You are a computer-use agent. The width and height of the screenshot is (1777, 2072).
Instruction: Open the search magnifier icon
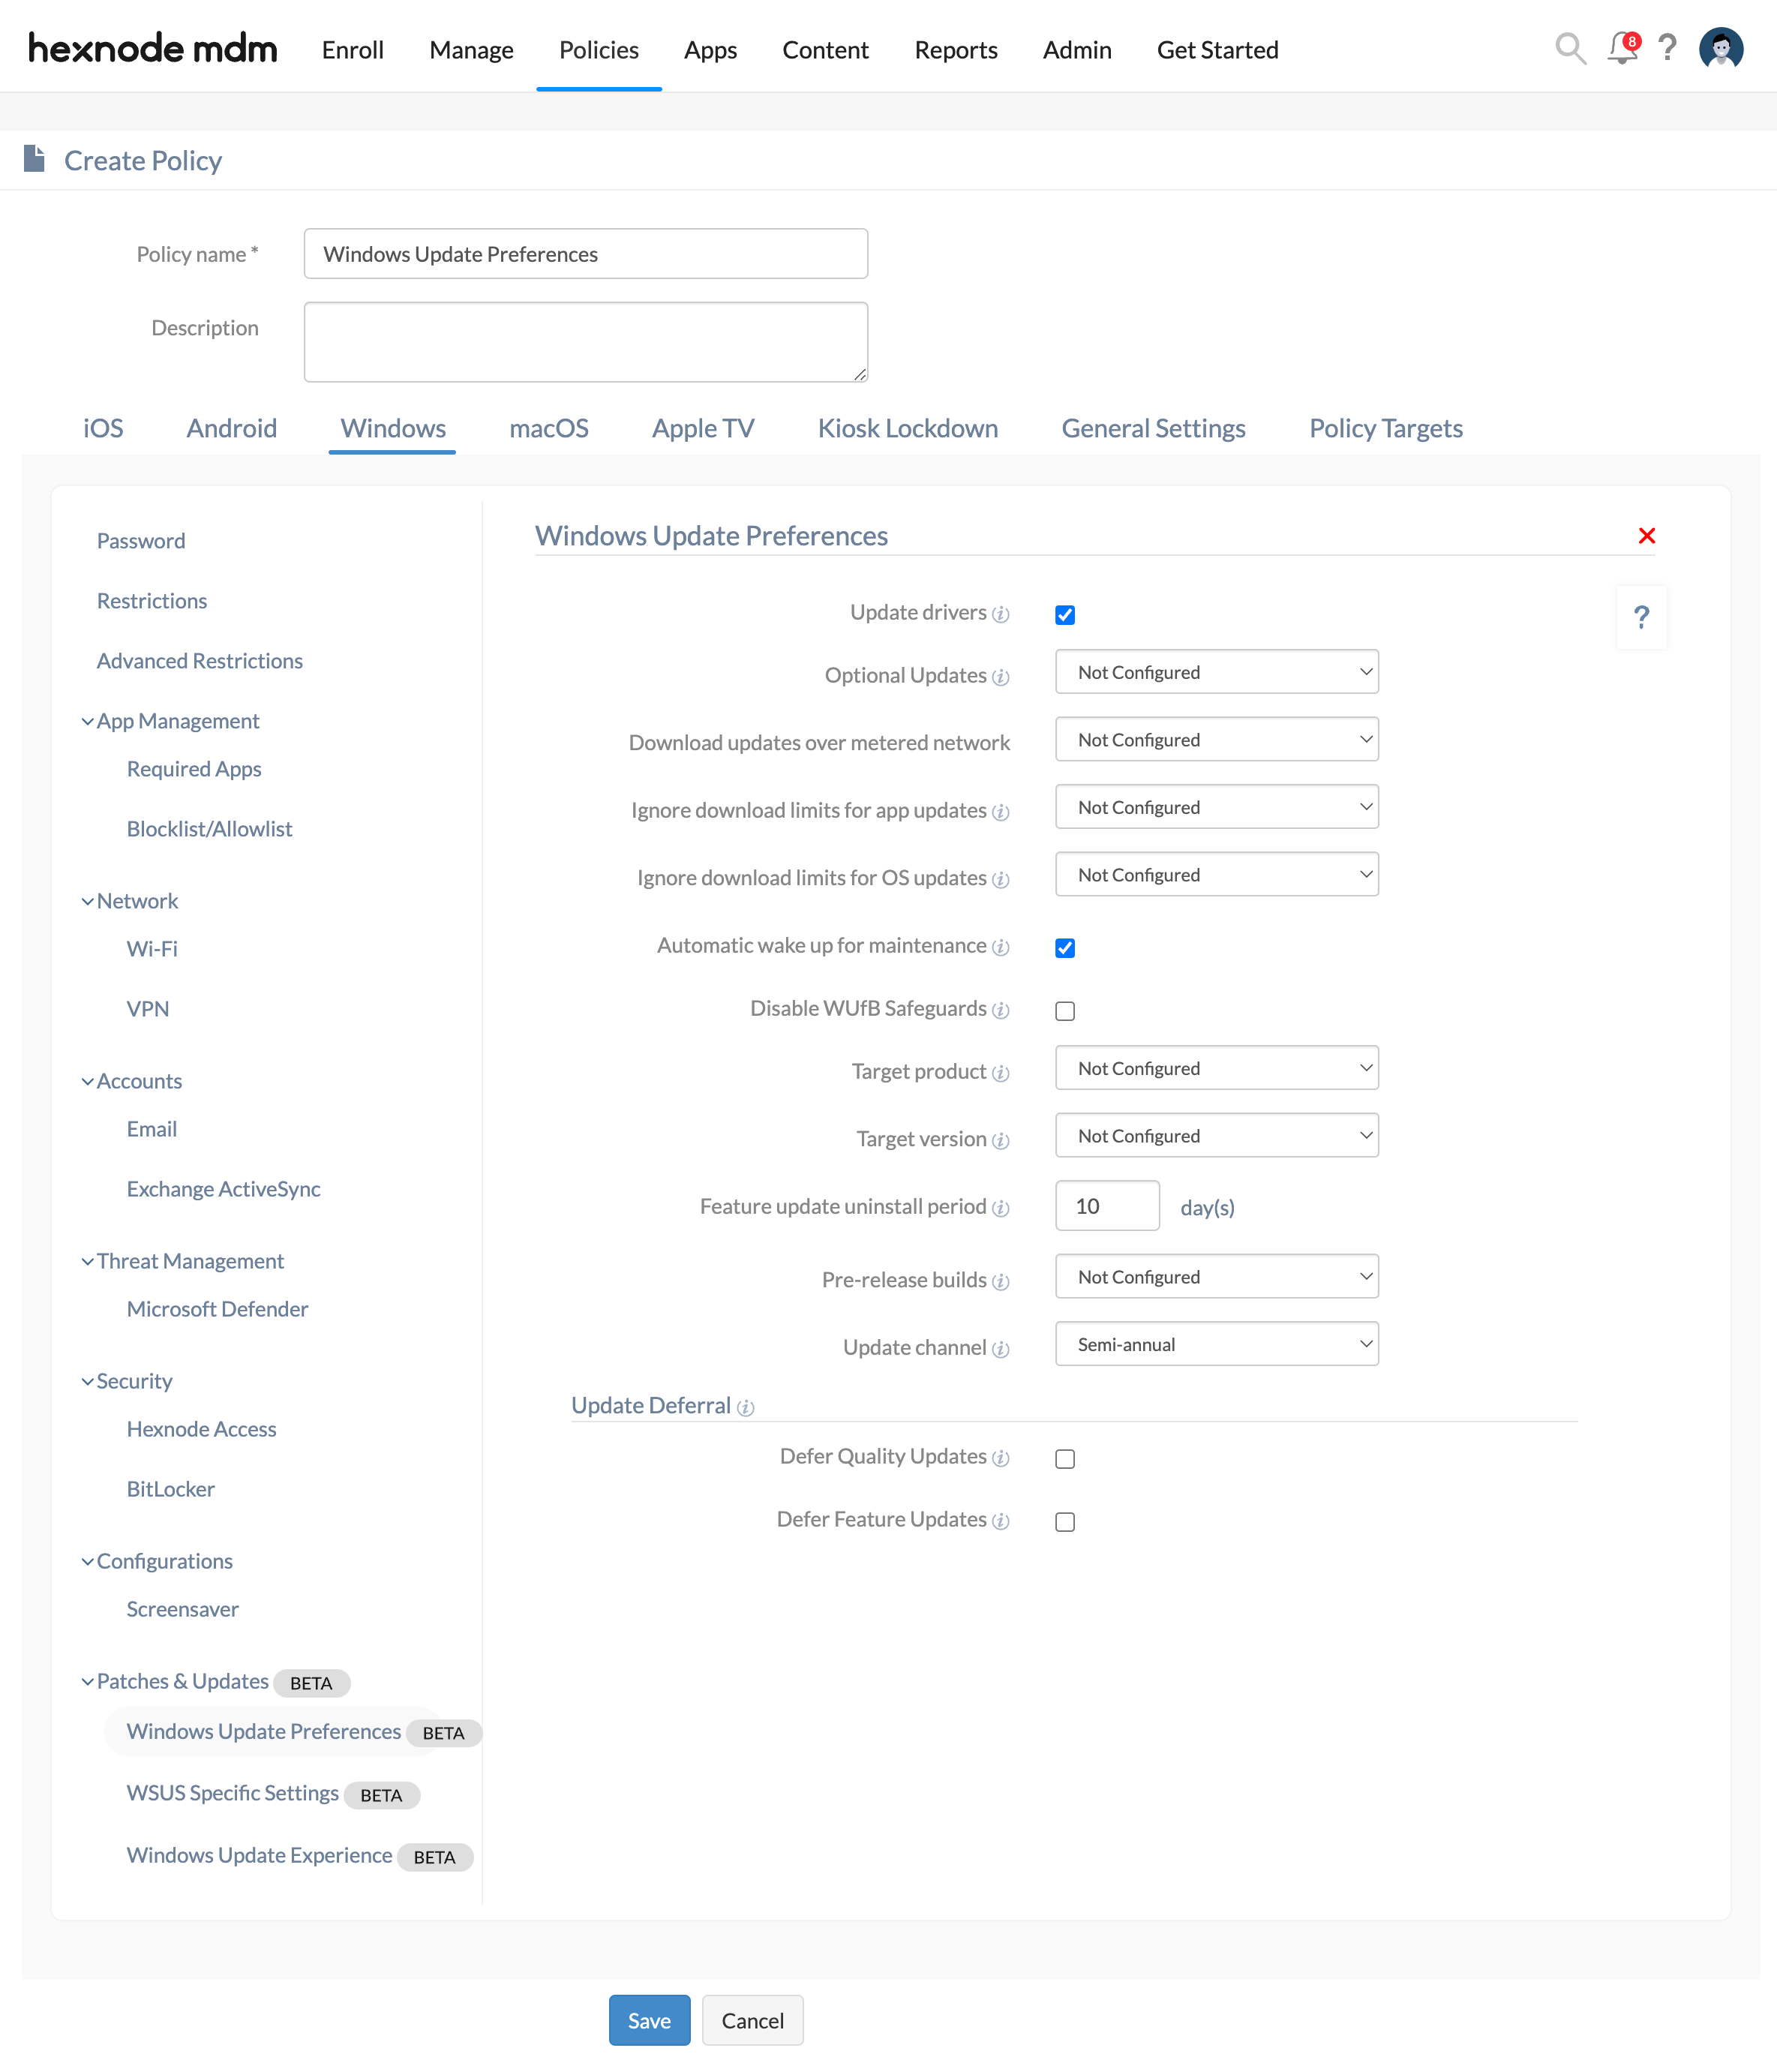pos(1570,48)
